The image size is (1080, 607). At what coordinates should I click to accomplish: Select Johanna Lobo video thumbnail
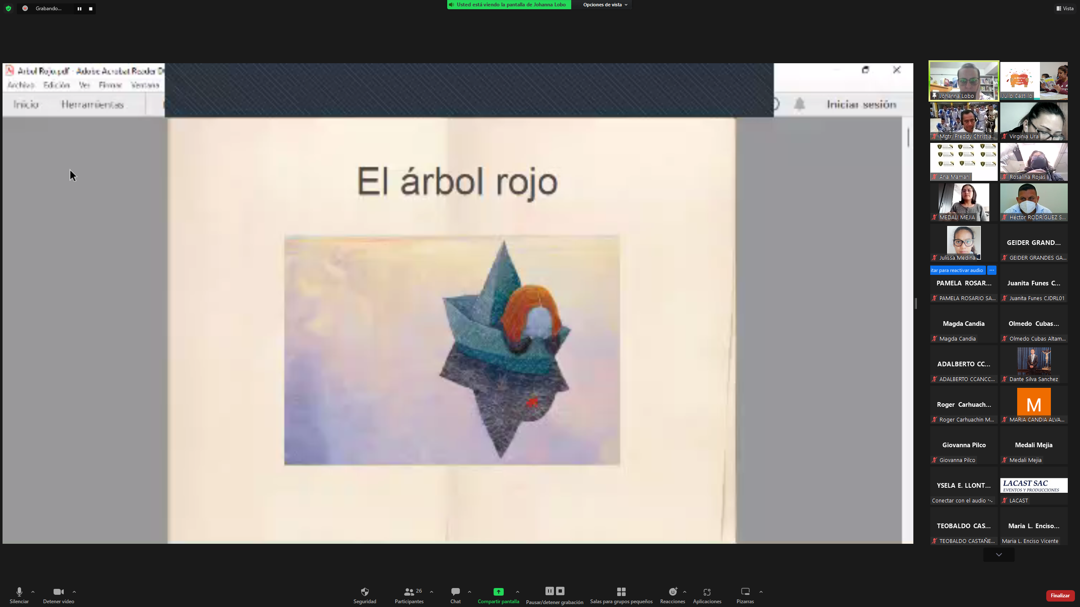[964, 81]
